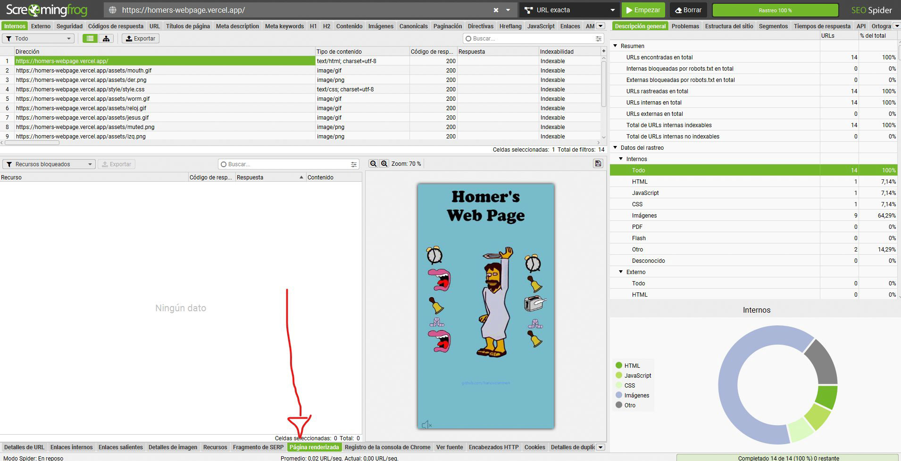Select URLs rastreadas en total row
The image size is (901, 461).
coord(753,91)
